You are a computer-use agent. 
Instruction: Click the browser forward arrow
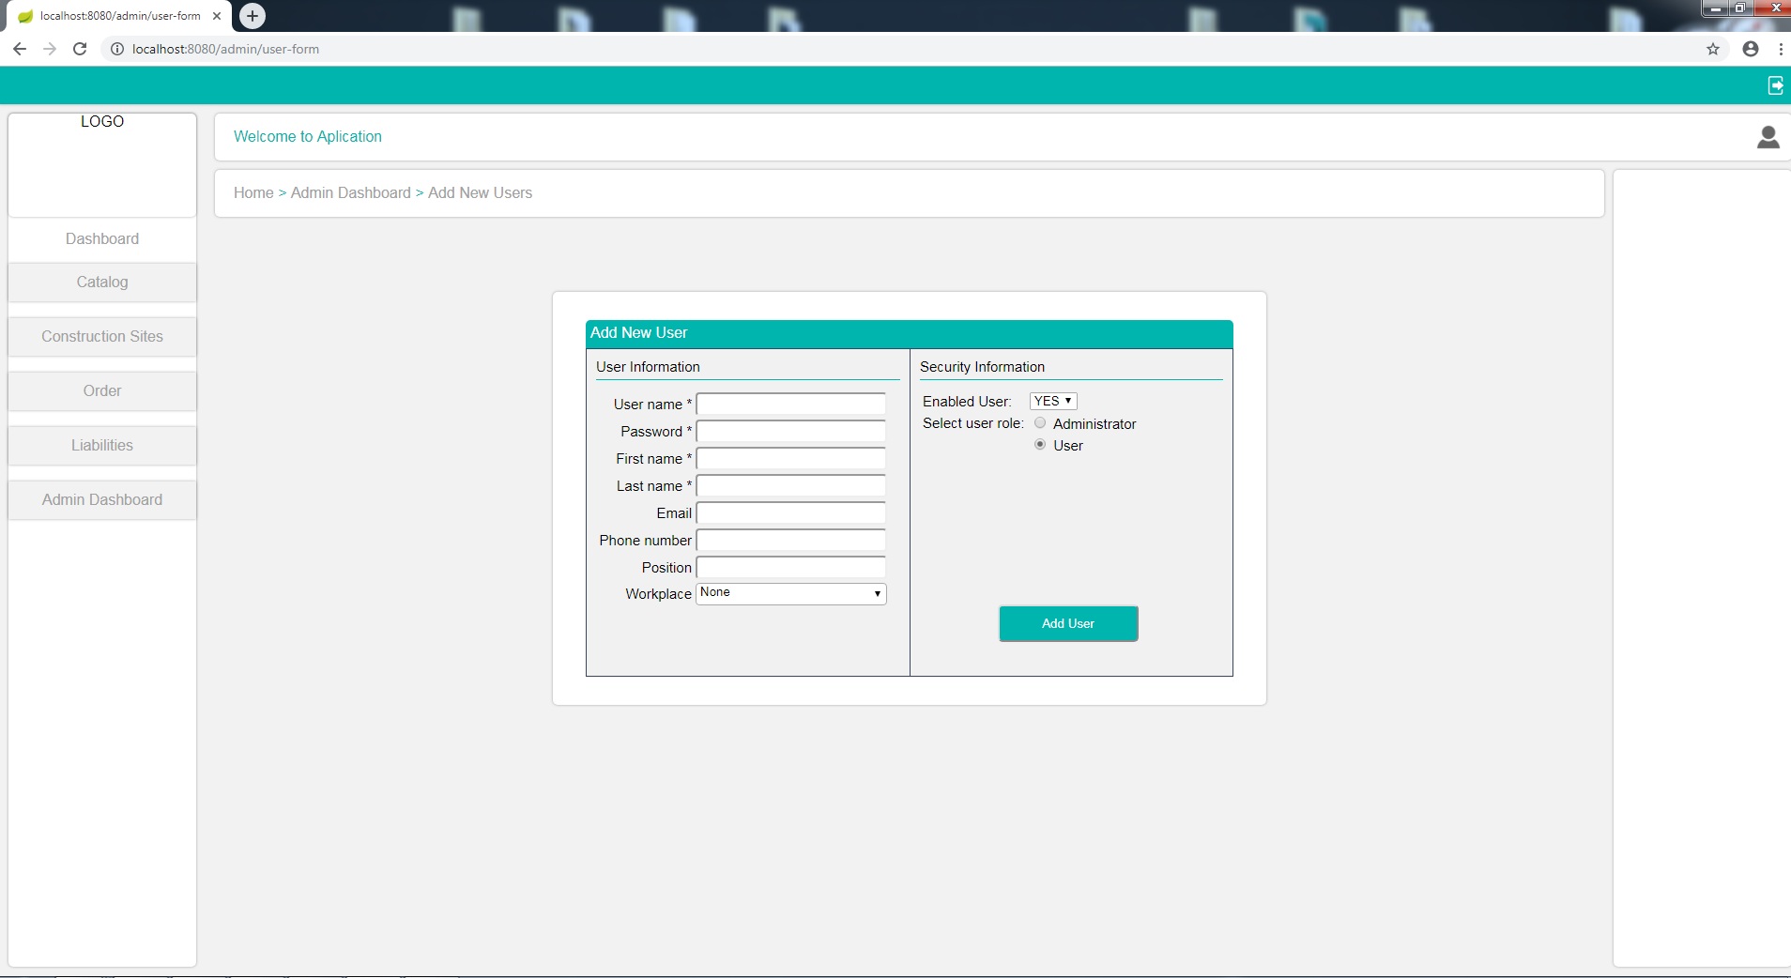point(50,49)
